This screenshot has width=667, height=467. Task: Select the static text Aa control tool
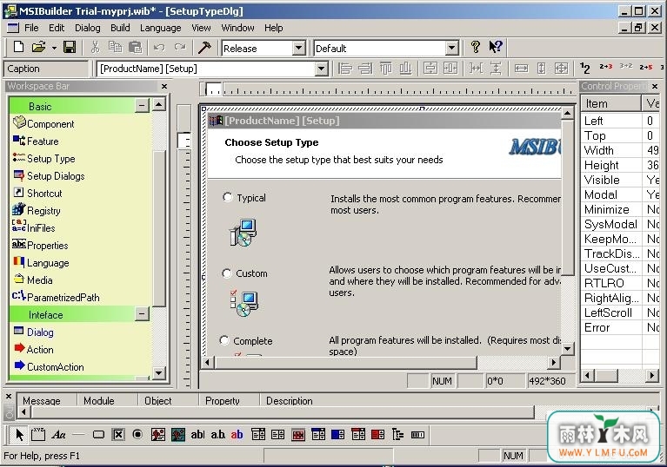[58, 434]
